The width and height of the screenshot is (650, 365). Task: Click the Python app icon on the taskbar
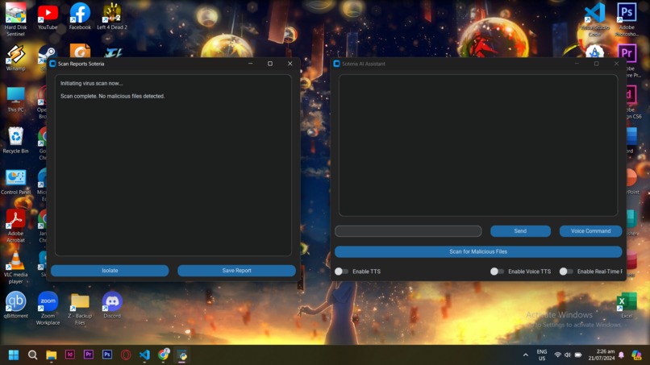[182, 355]
